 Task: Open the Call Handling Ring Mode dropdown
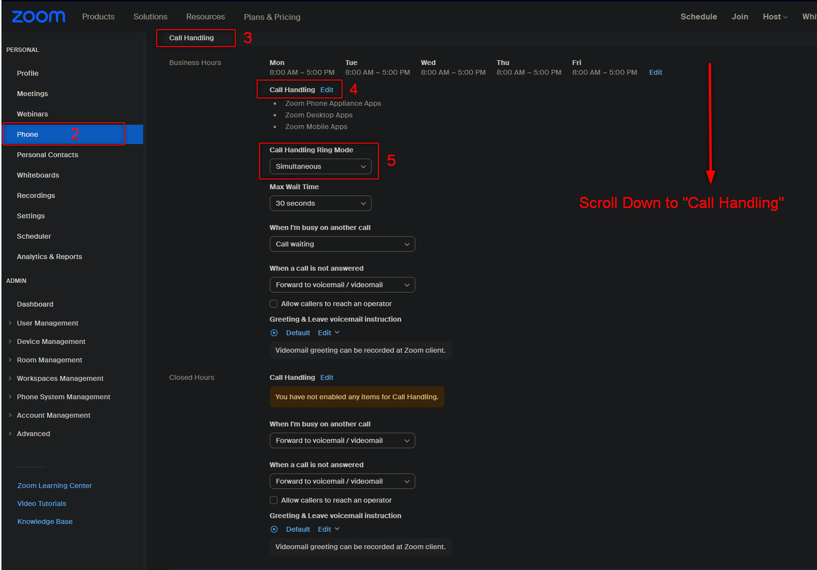[320, 166]
